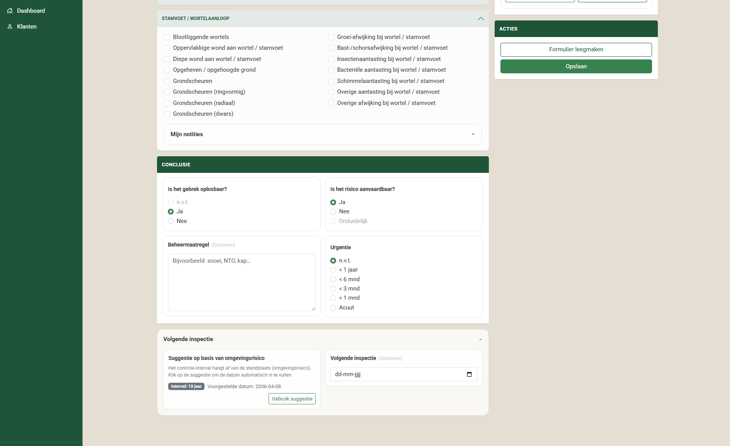Collapse the Stamvoet / Wortelaanloop section
730x446 pixels.
tap(480, 19)
